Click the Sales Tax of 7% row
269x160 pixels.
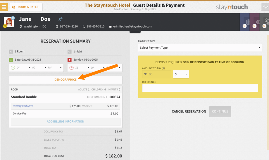coord(83,140)
